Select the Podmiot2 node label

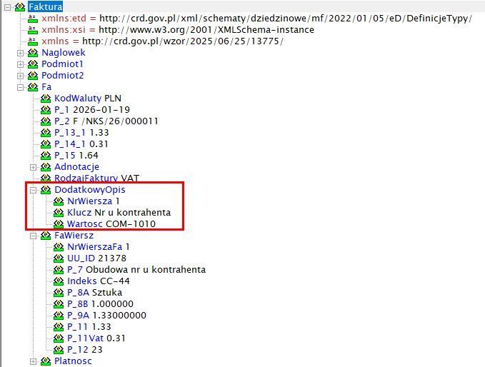click(62, 76)
